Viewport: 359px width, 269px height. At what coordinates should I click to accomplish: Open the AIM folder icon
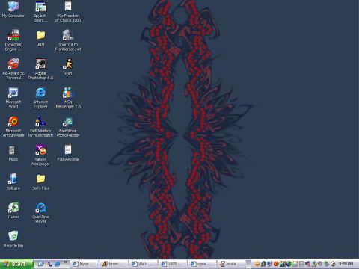pyautogui.click(x=40, y=39)
